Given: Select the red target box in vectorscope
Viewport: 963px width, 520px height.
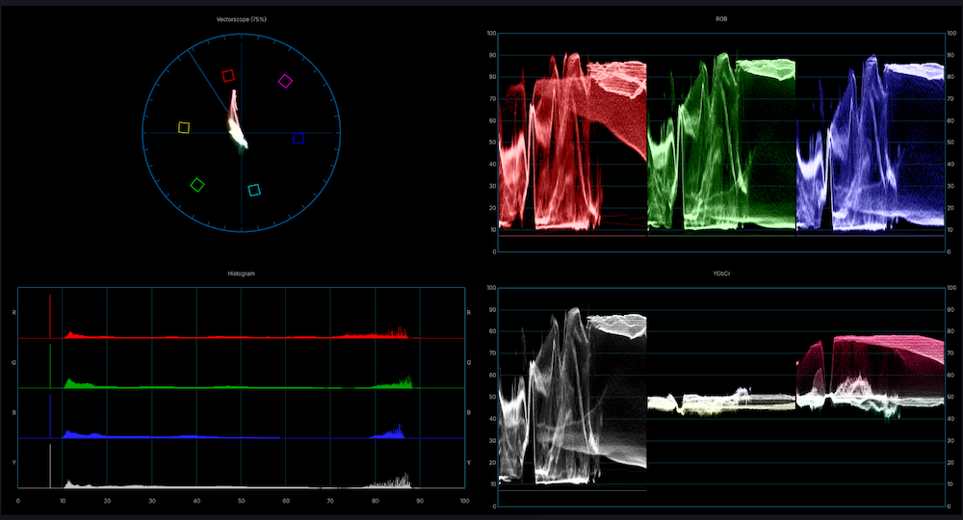Looking at the screenshot, I should (228, 75).
